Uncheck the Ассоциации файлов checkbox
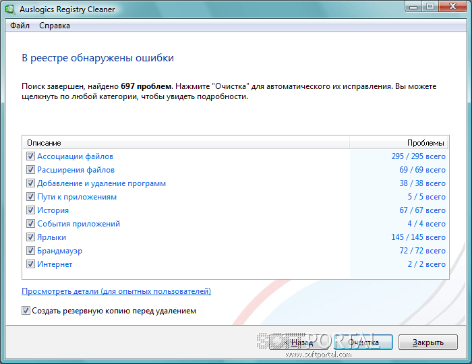This screenshot has height=364, width=472. point(30,156)
